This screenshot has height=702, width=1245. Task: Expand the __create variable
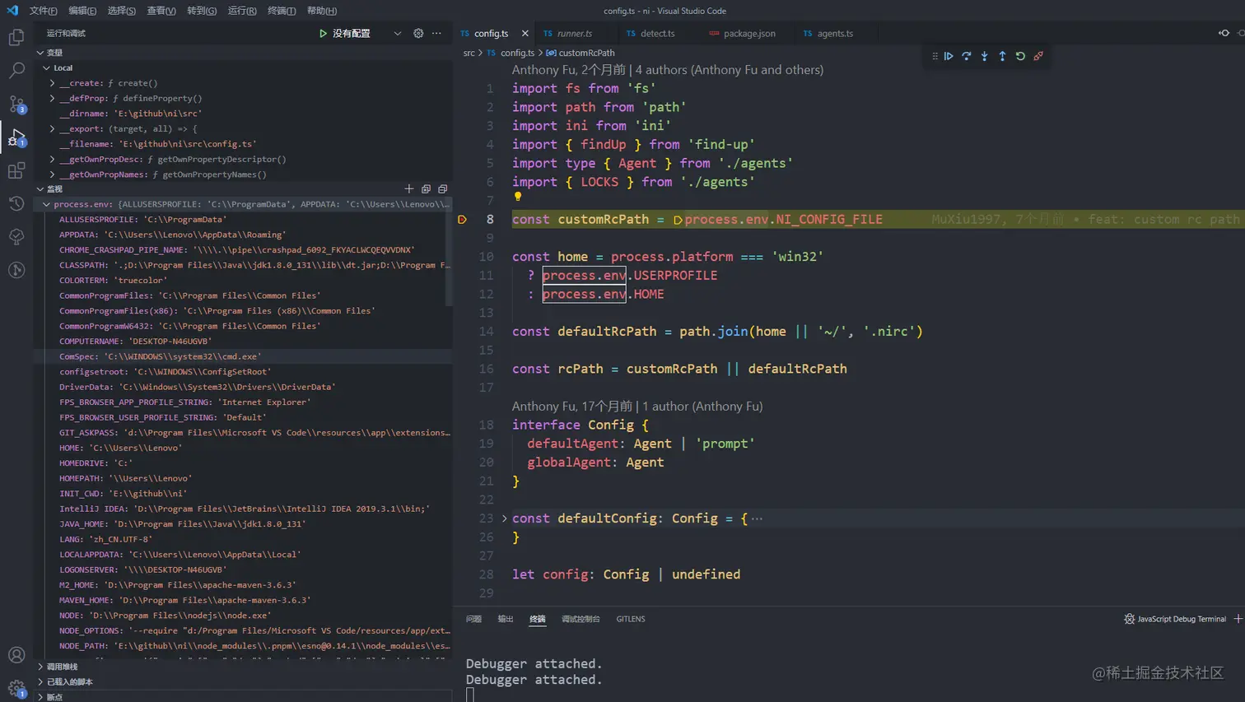(x=53, y=83)
